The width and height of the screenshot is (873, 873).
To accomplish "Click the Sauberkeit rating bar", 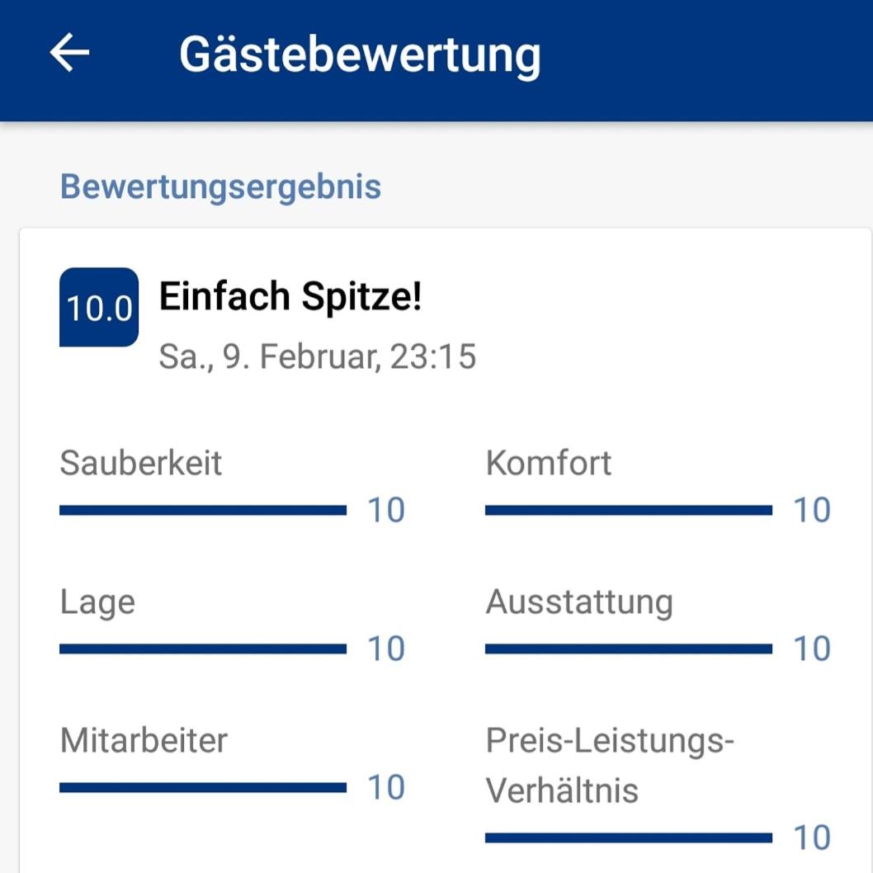I will pyautogui.click(x=203, y=511).
